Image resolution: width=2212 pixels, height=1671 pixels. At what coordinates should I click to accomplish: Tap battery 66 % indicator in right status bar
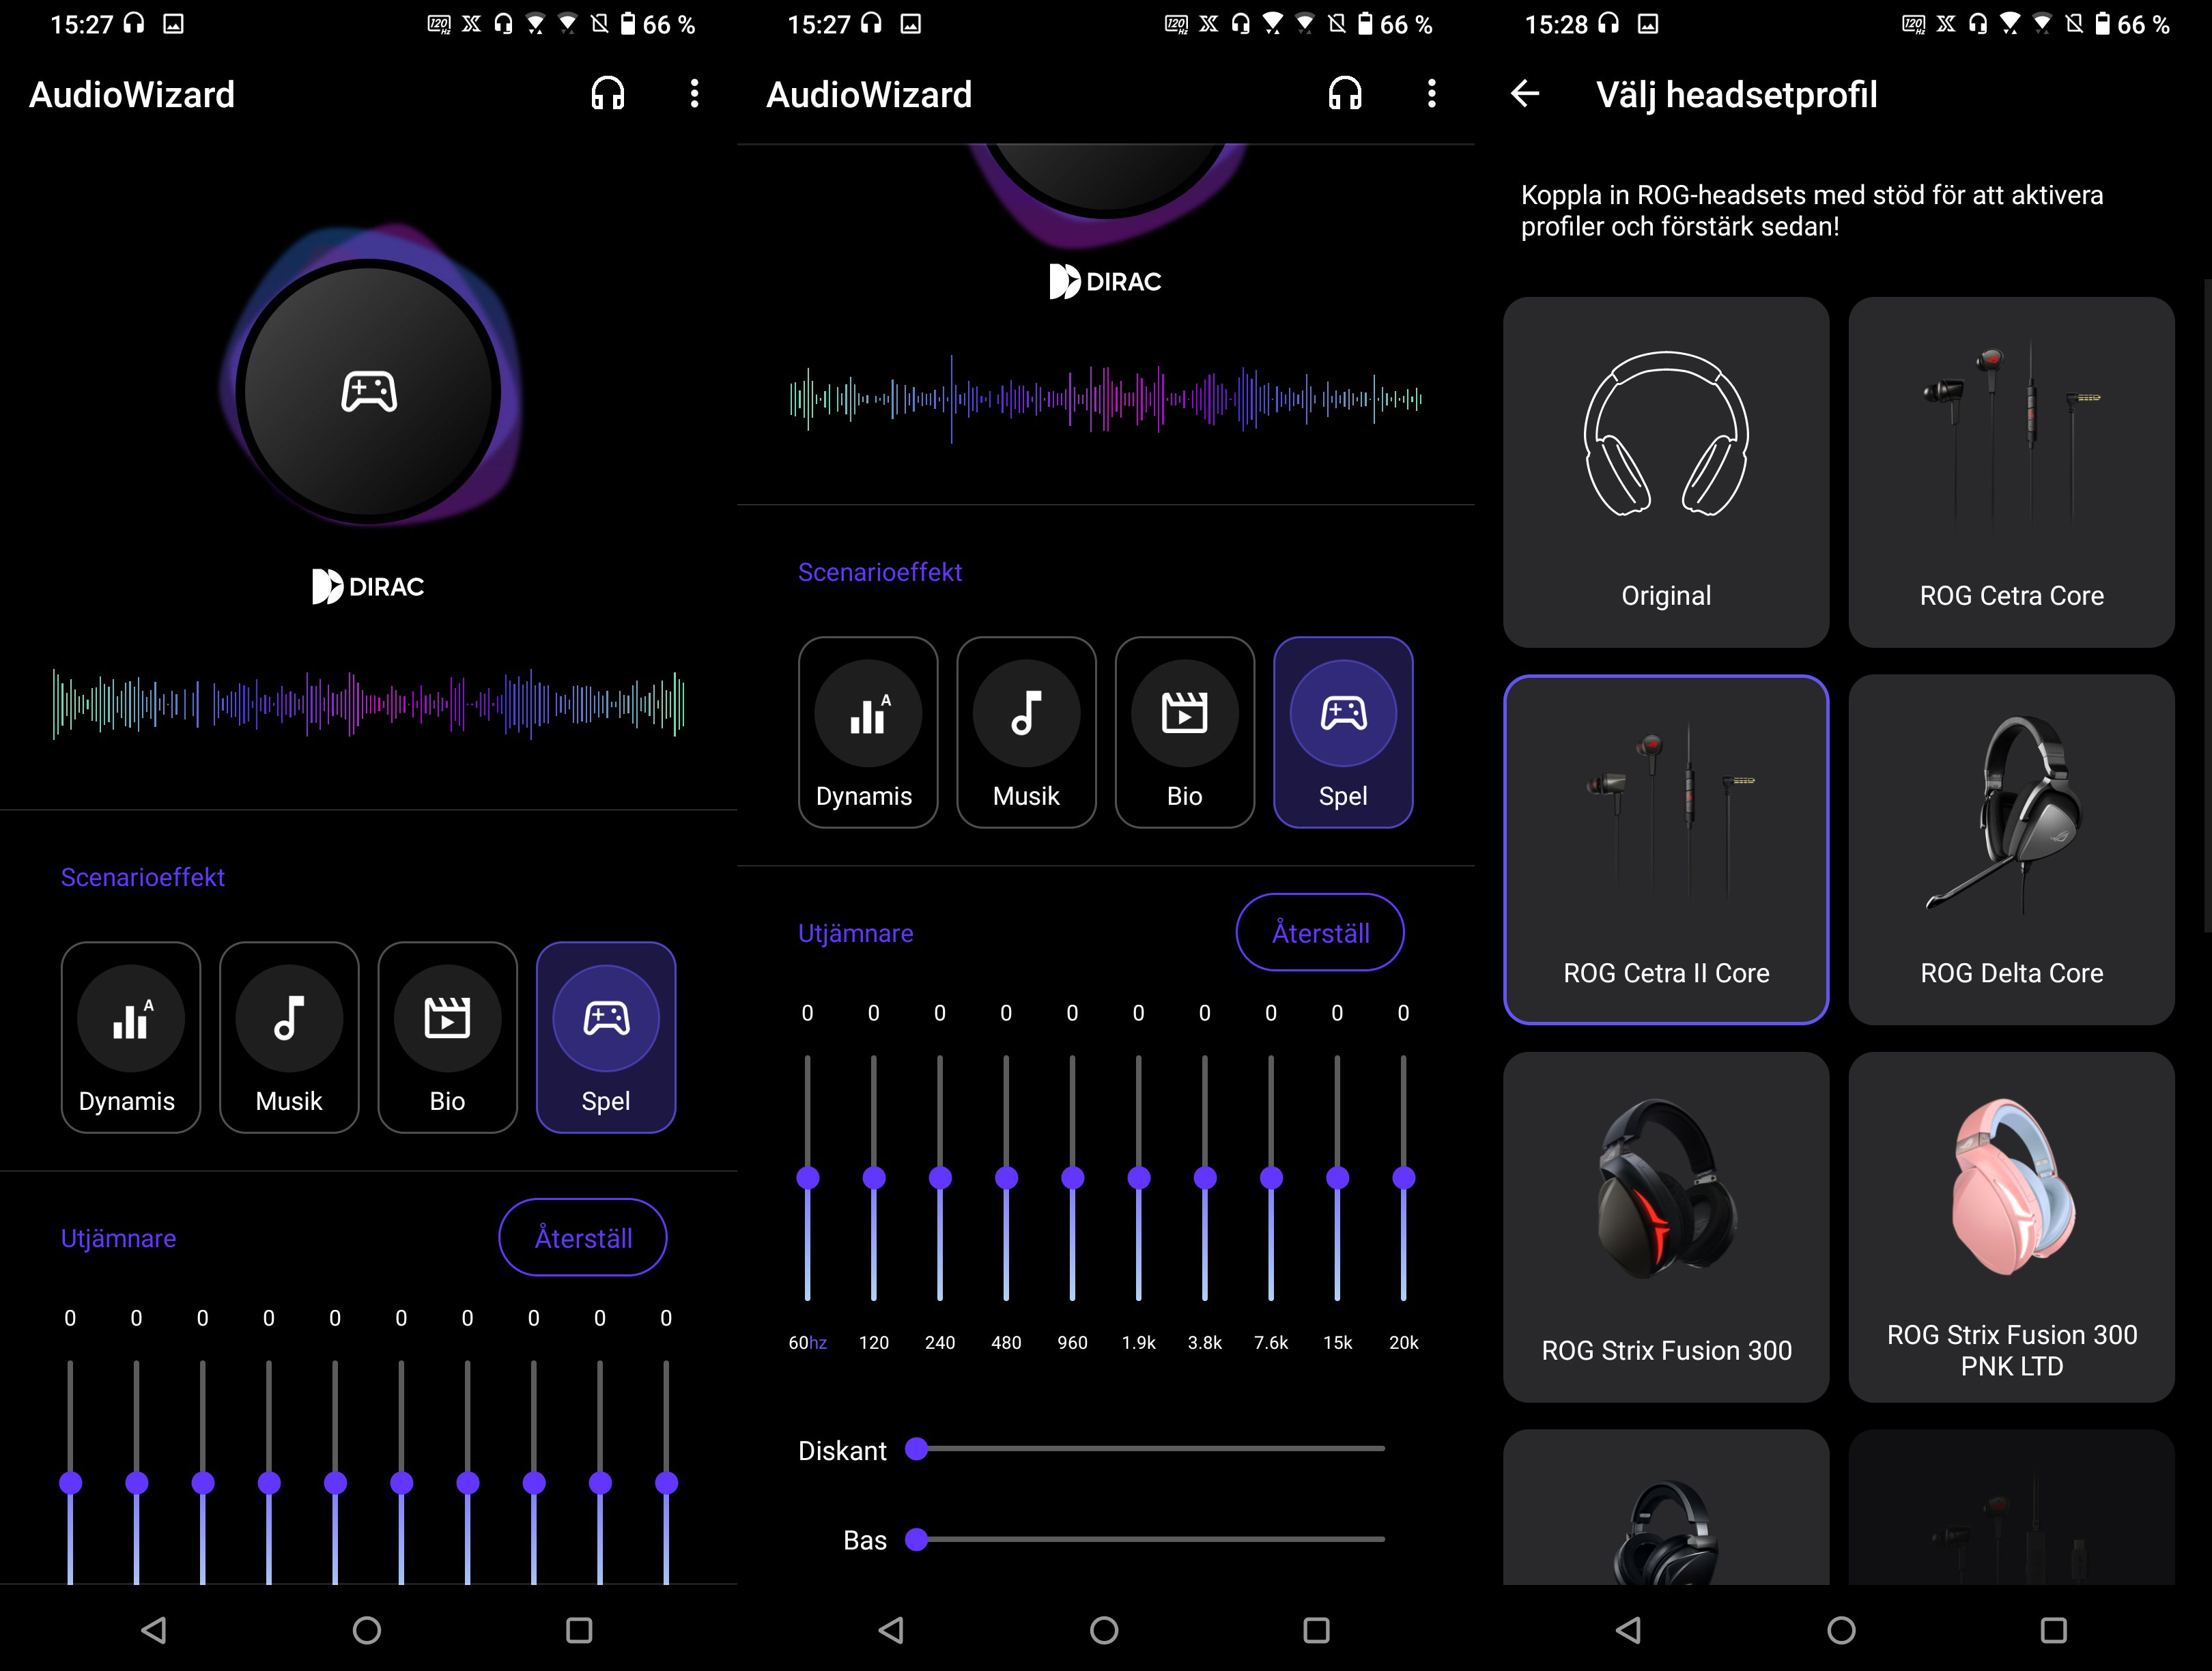pos(2132,24)
